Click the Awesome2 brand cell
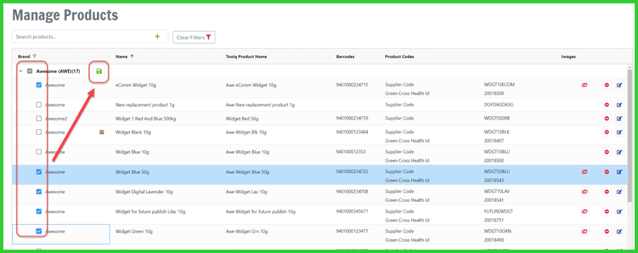Image resolution: width=638 pixels, height=253 pixels. (x=56, y=118)
